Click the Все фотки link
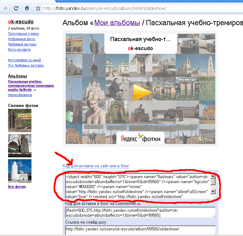 [17, 187]
